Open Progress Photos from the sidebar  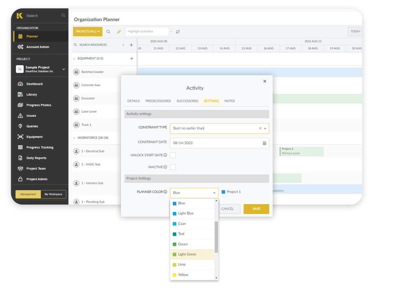point(20,105)
